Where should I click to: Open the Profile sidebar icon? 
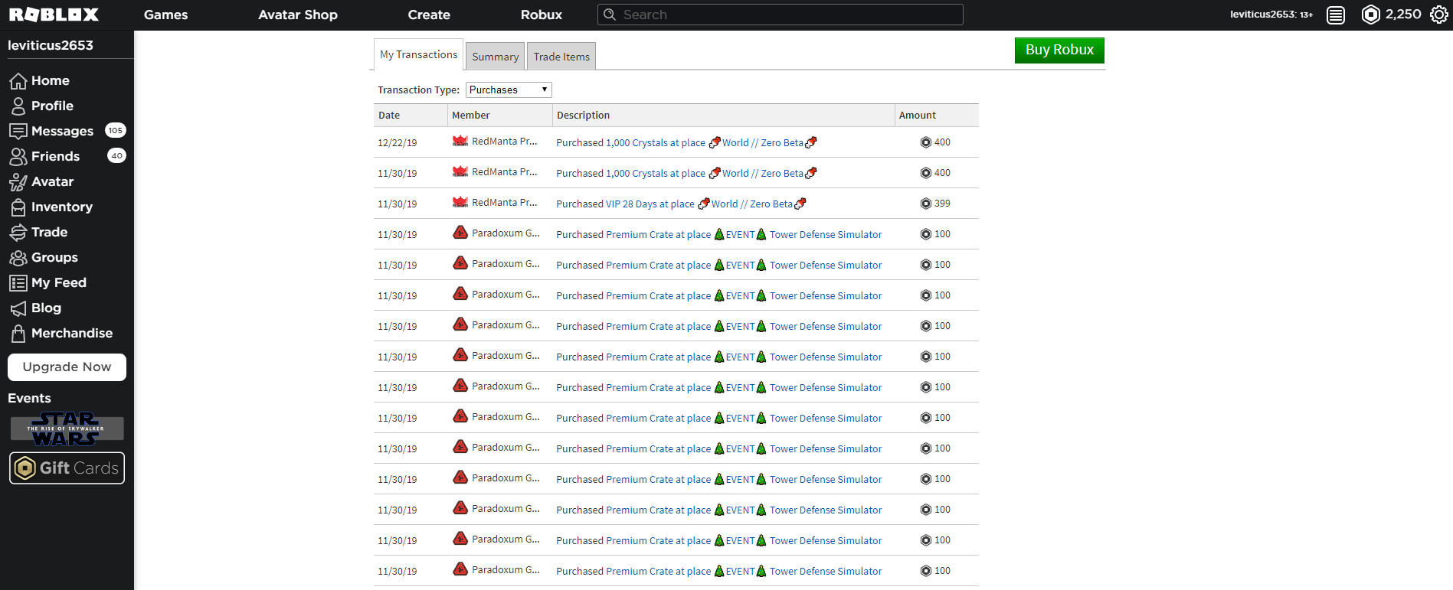click(x=18, y=106)
